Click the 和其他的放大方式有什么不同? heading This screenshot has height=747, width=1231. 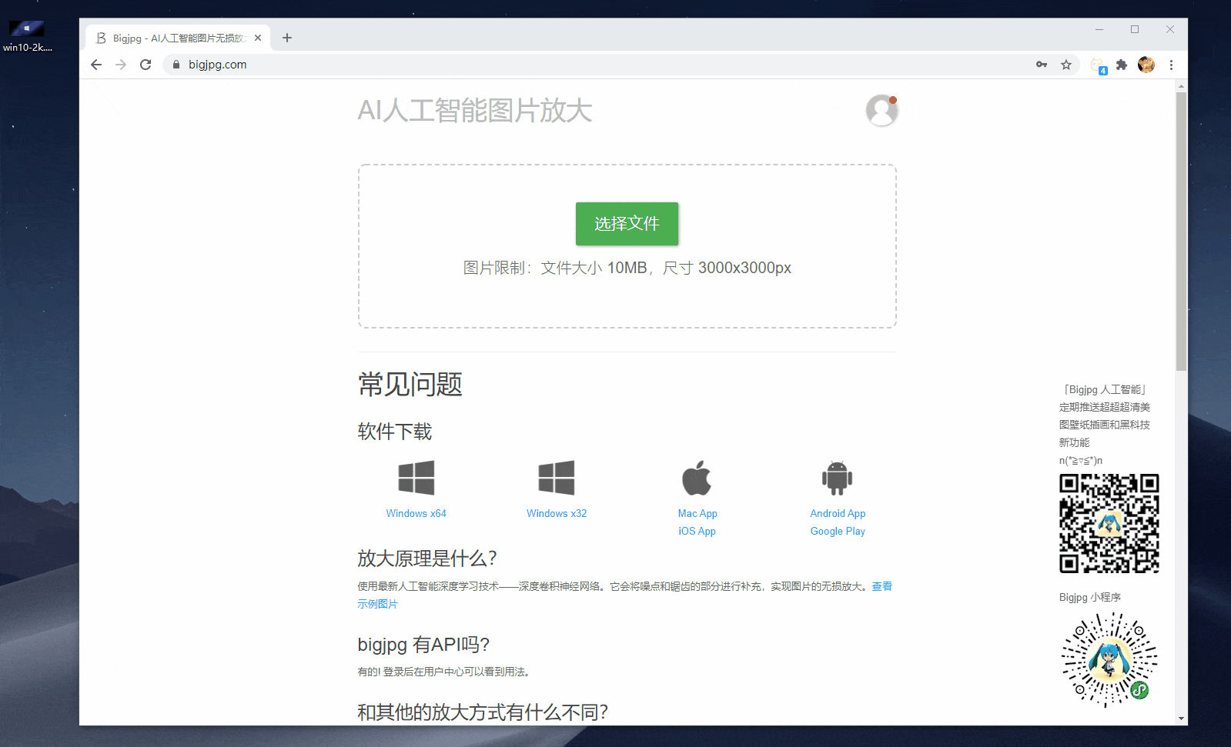(483, 712)
